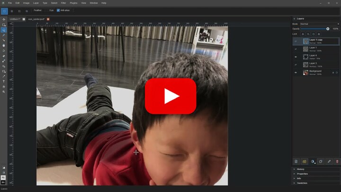
Task: Open the Edit menu
Action: 18,3
